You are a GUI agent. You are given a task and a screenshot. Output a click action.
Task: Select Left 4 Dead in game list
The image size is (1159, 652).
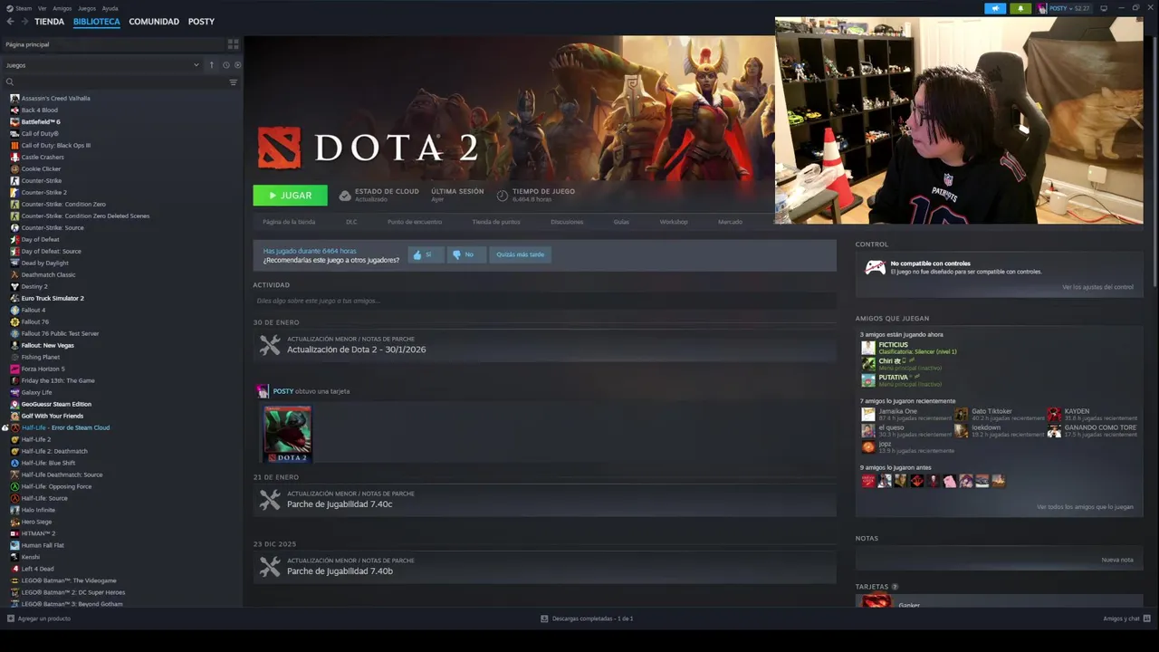37,569
